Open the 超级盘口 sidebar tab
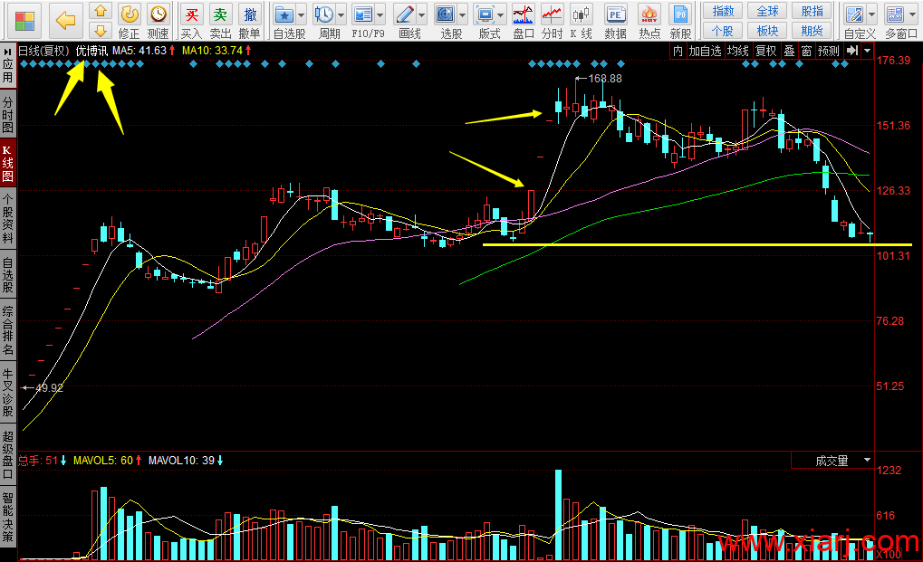The width and height of the screenshot is (923, 562). click(7, 455)
